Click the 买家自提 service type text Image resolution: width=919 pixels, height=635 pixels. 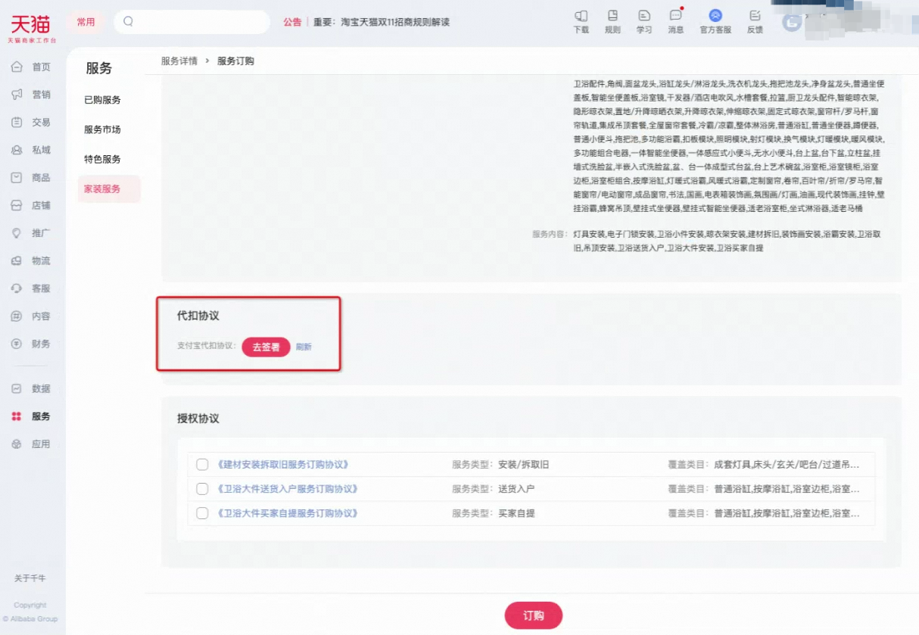tap(516, 513)
